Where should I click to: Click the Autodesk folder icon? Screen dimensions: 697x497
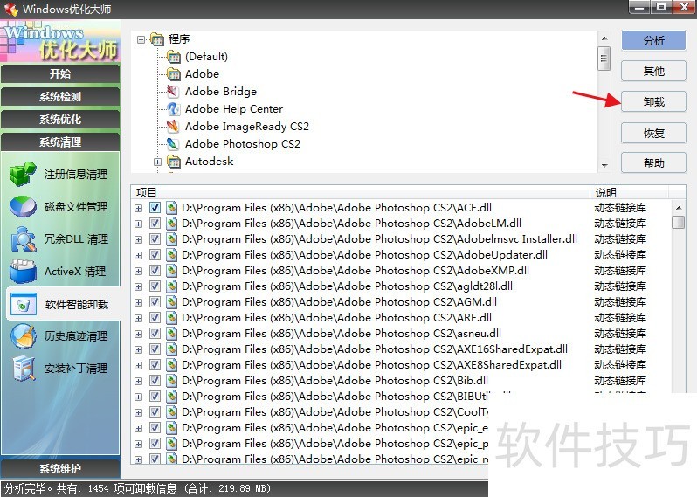click(173, 162)
